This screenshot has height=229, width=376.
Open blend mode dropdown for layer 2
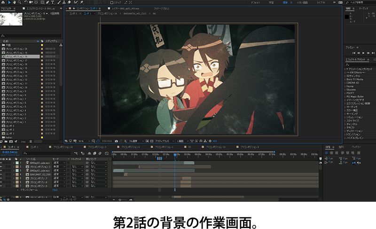pyautogui.click(x=59, y=166)
